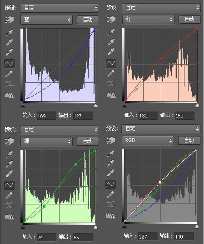Open the channel dropdown showing 蓝
Image resolution: width=204 pixels, height=244 pixels.
[46, 20]
